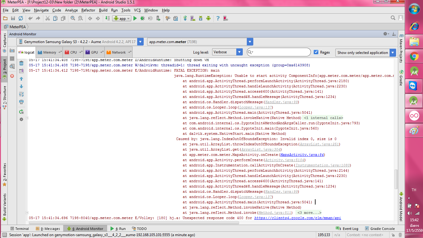Viewport: 423px width, 238px height.
Task: Click the logcat vertical scrollbar thumb
Action: point(396,179)
